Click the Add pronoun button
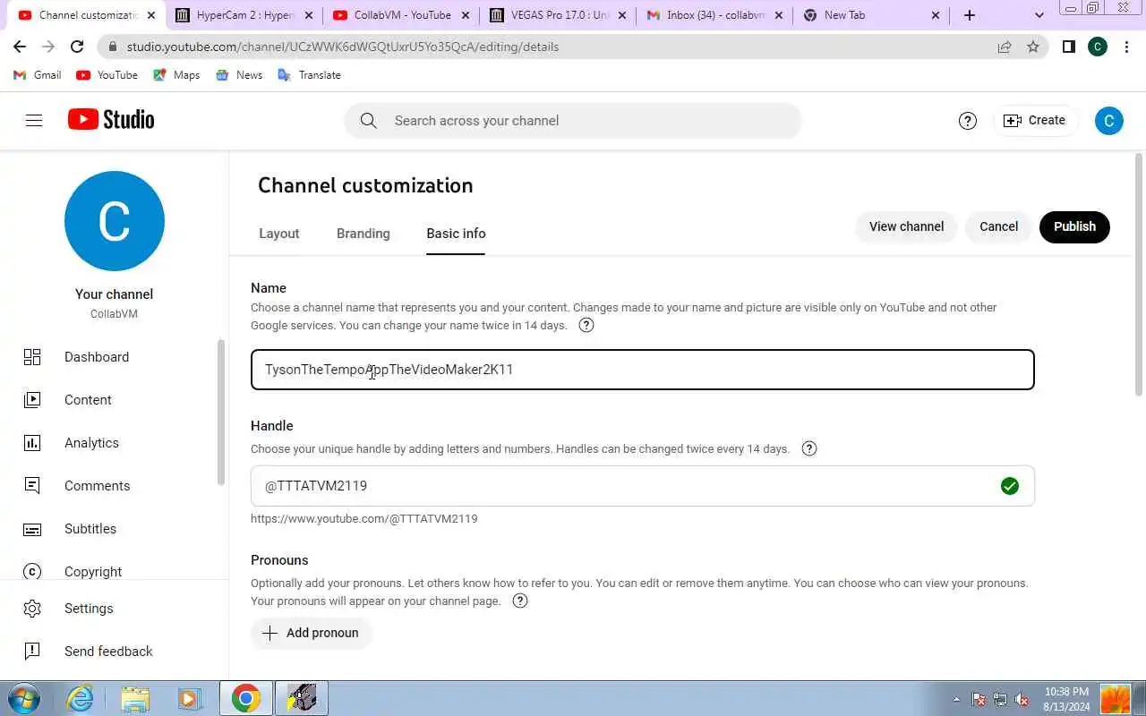 coord(311,633)
